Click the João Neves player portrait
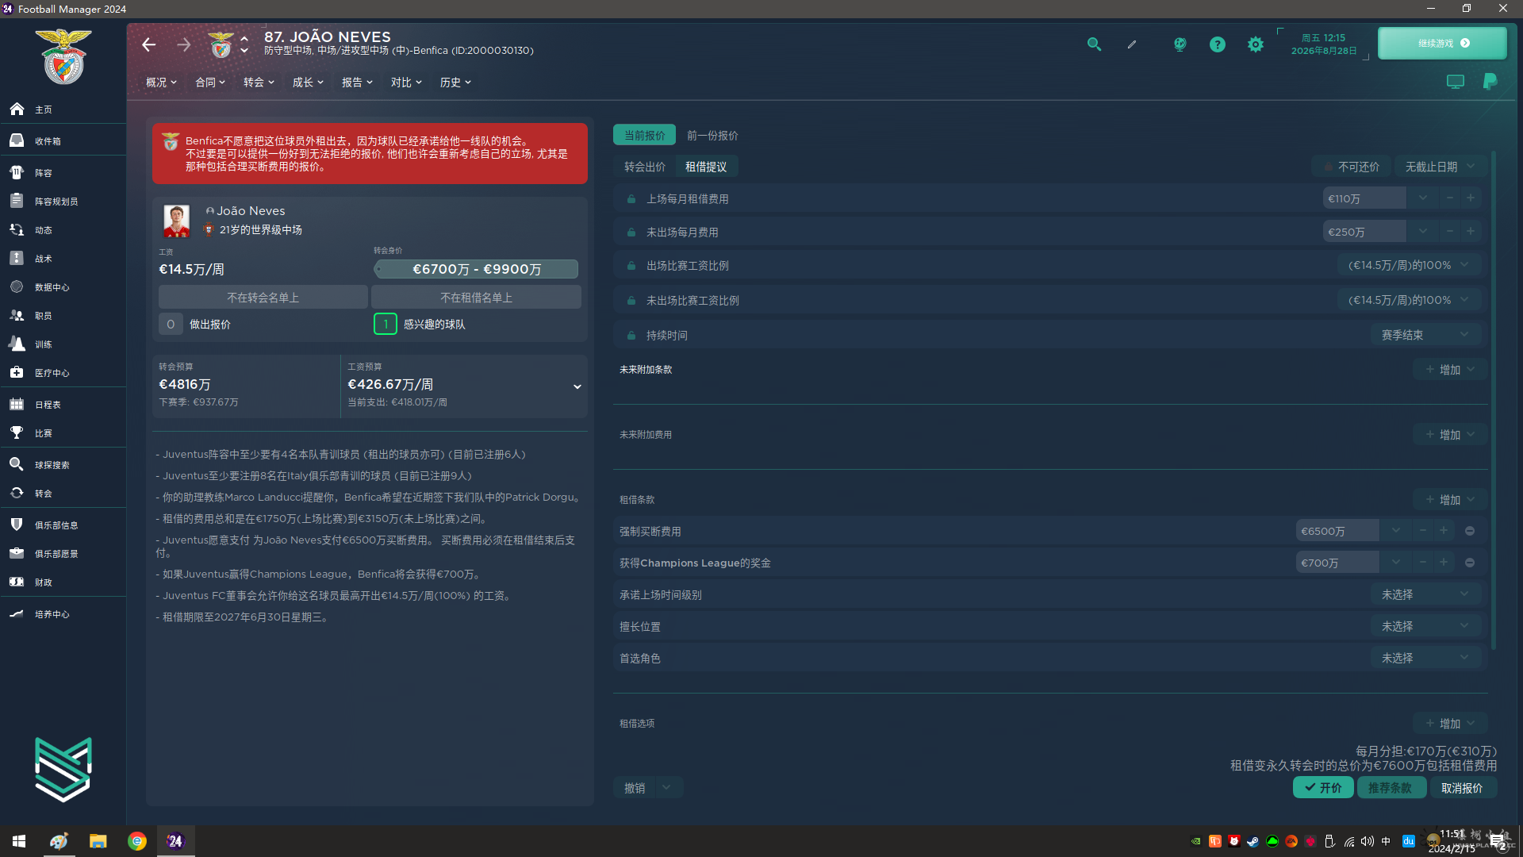This screenshot has height=857, width=1523. click(x=176, y=221)
